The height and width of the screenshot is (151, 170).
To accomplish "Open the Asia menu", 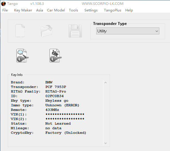I will (x=39, y=10).
